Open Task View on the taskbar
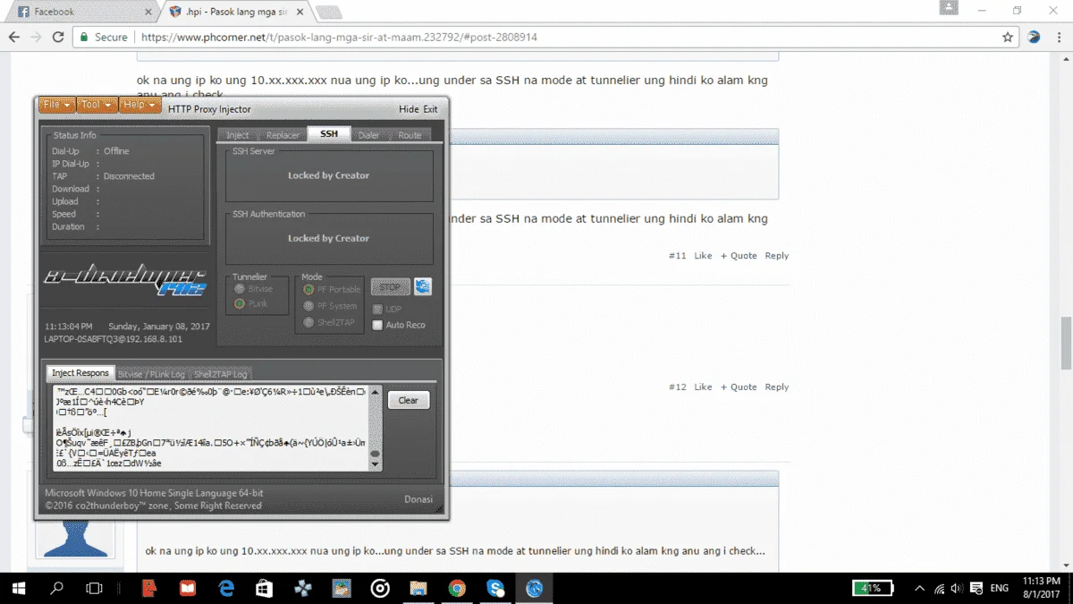This screenshot has height=604, width=1073. pos(94,588)
